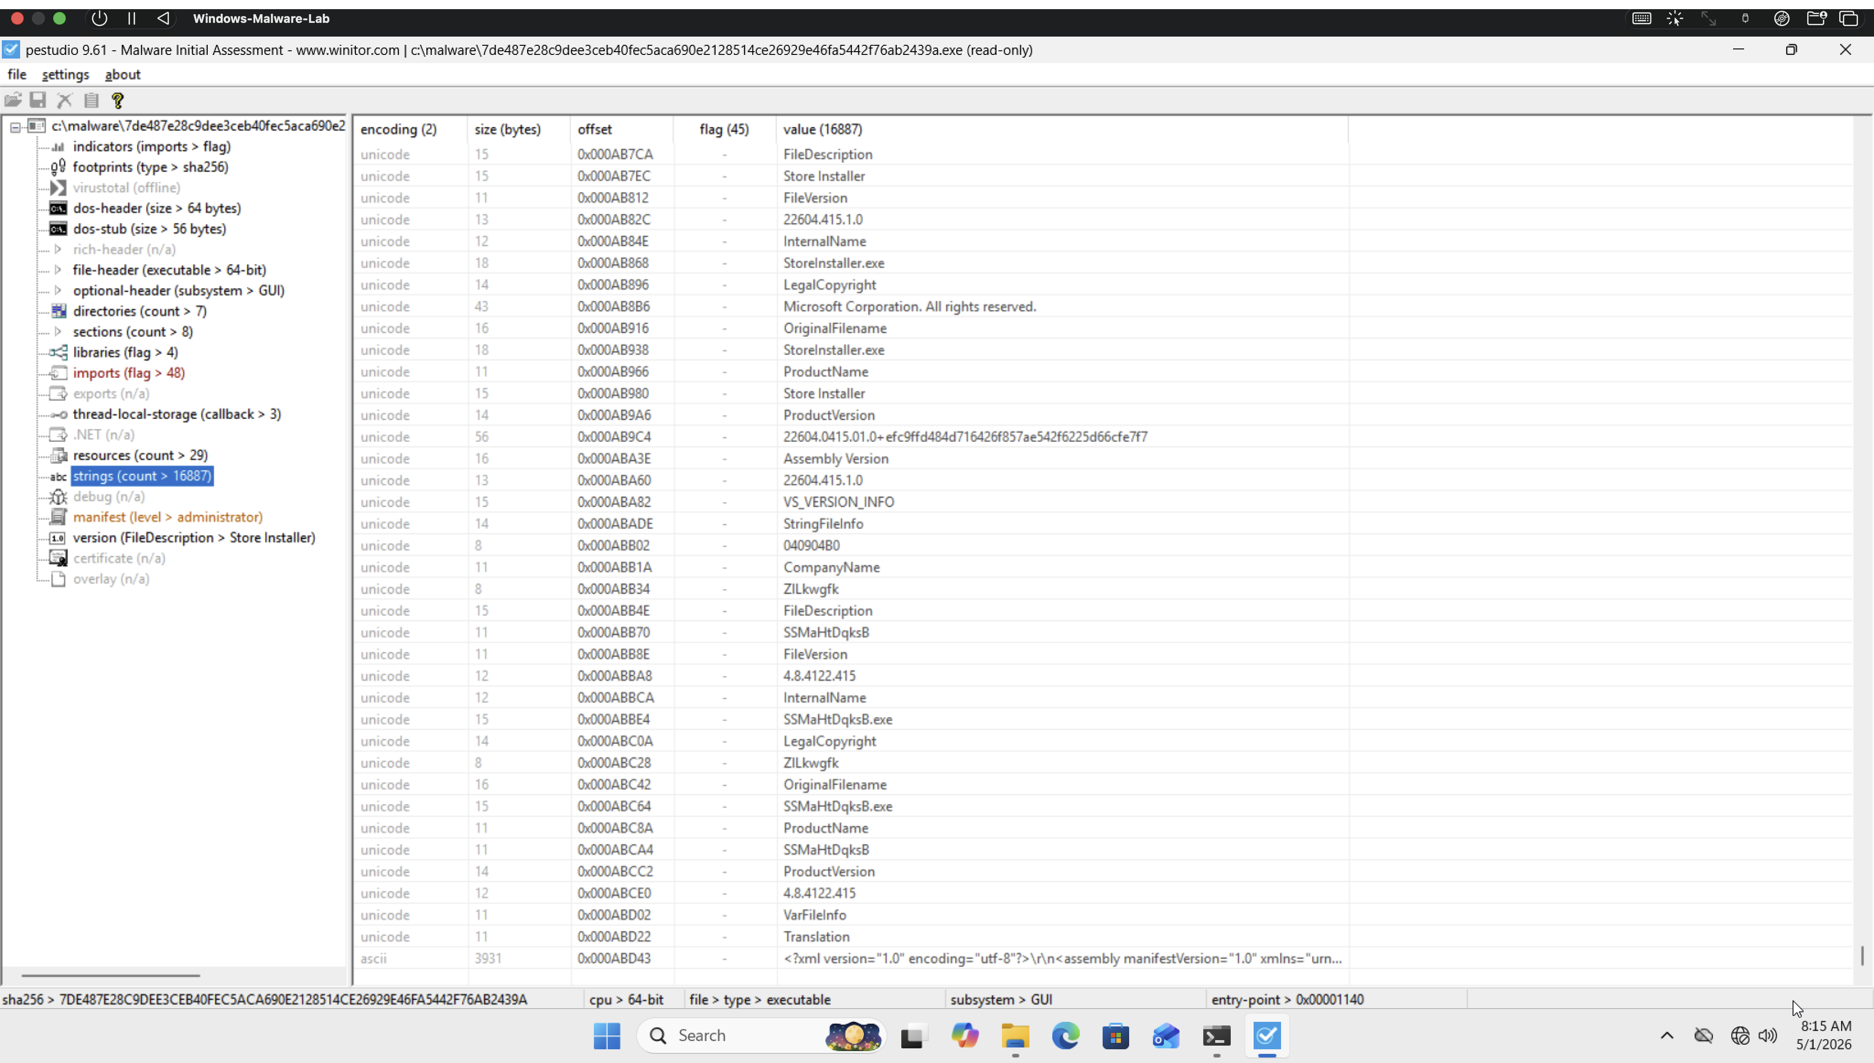Expand the optional-header tree node

[x=58, y=290]
